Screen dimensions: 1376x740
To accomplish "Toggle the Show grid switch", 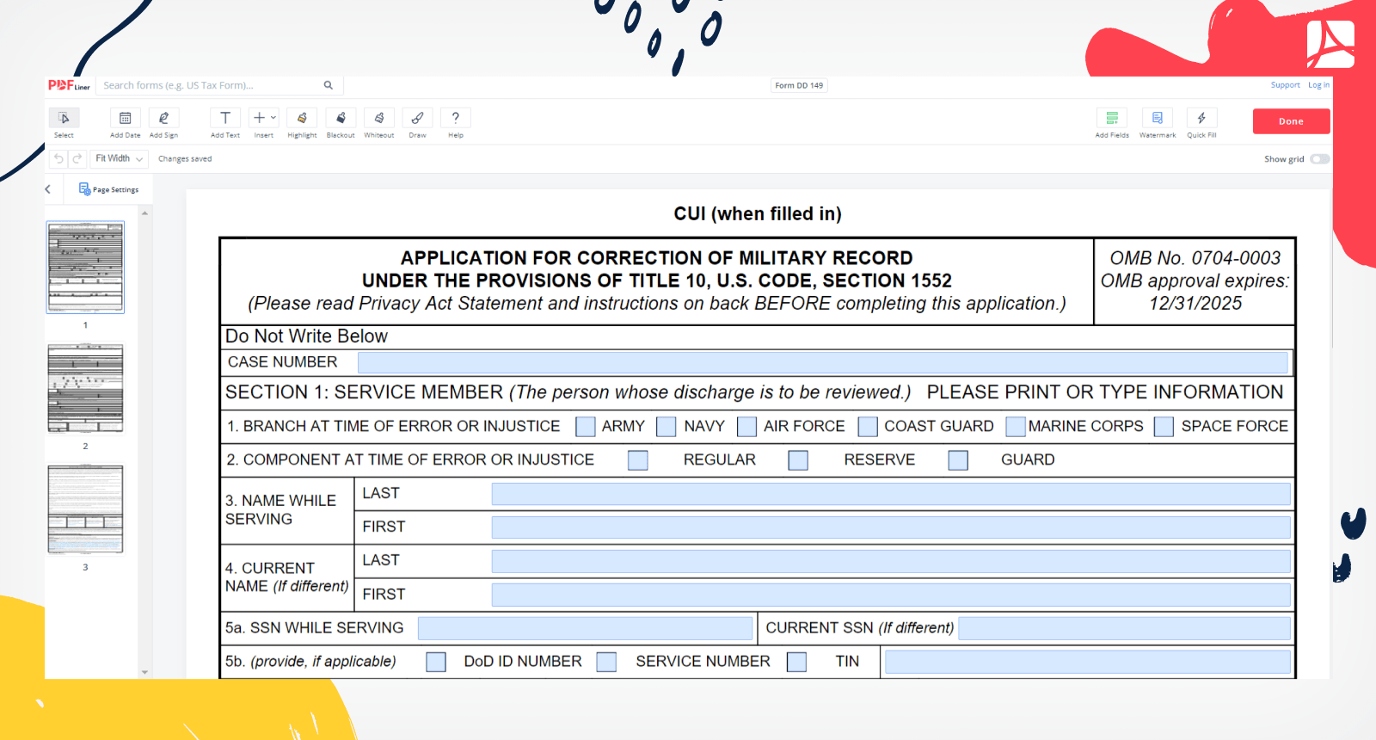I will (x=1319, y=159).
